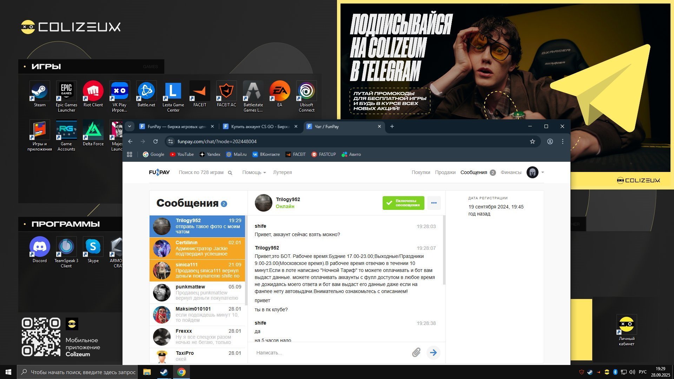This screenshot has width=674, height=379.
Task: Open Lesta Game Center shortcut
Action: tap(173, 96)
